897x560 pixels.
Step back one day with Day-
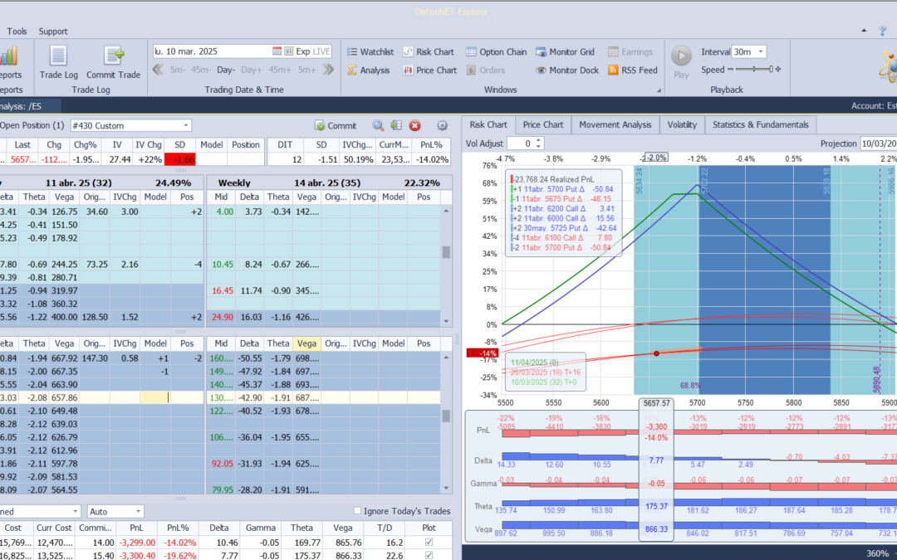pyautogui.click(x=226, y=70)
